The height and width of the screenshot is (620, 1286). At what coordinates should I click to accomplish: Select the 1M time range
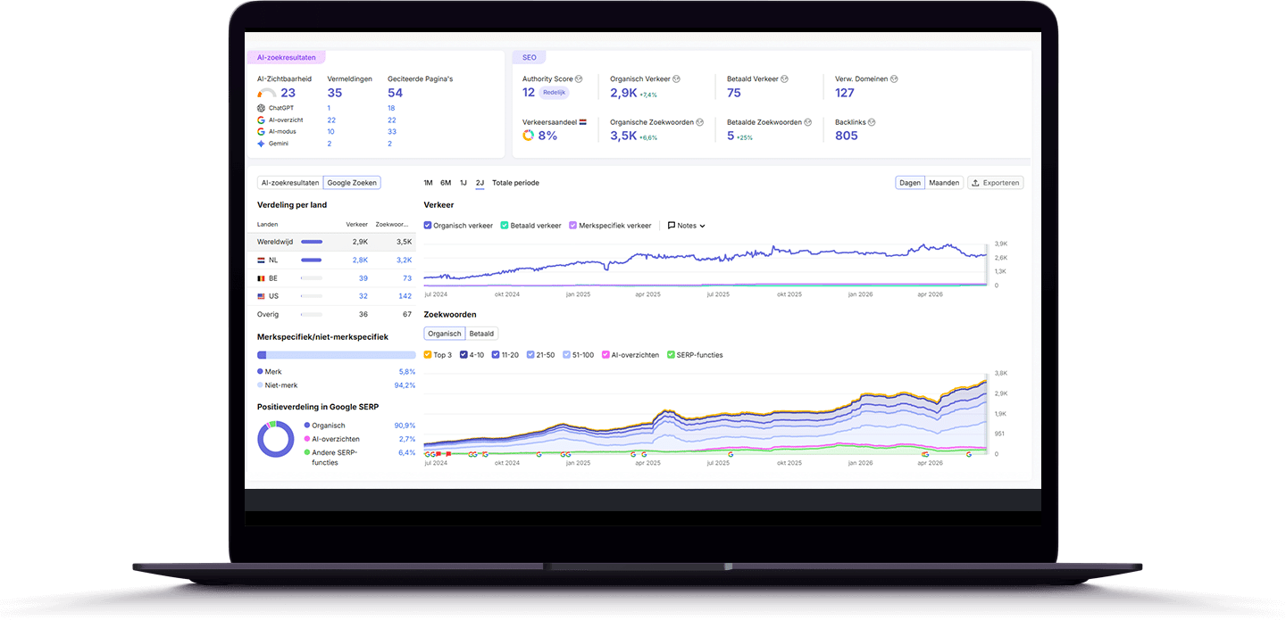pyautogui.click(x=429, y=183)
